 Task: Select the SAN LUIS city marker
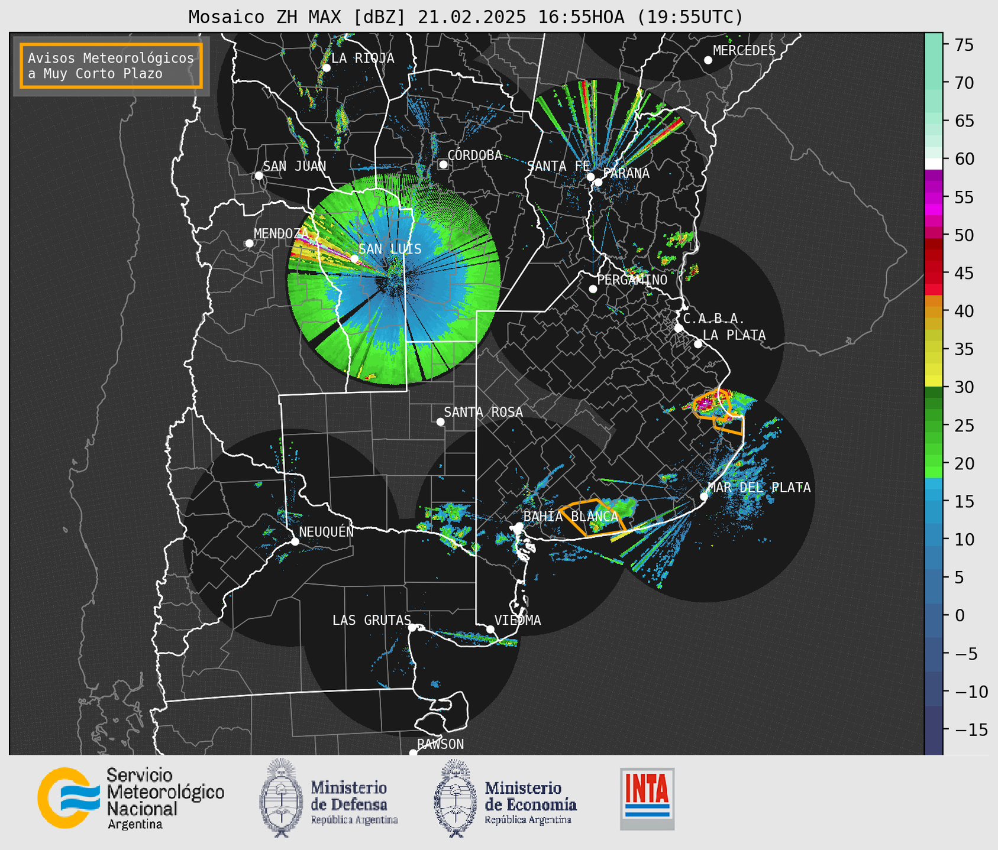[354, 259]
